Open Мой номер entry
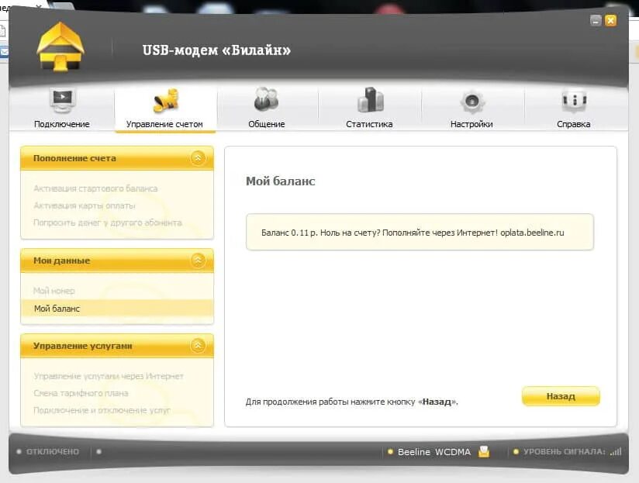 pyautogui.click(x=54, y=291)
